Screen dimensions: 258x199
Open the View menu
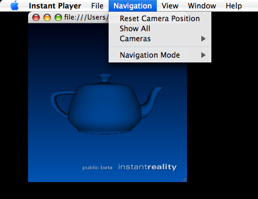tap(170, 6)
